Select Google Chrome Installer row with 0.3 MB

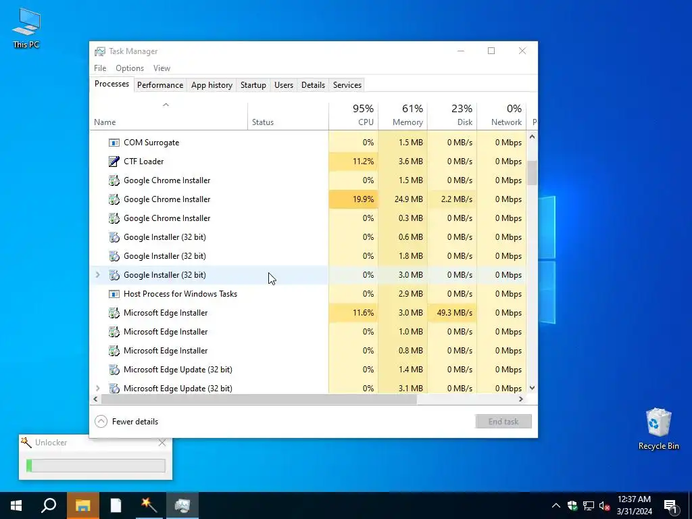[308, 218]
